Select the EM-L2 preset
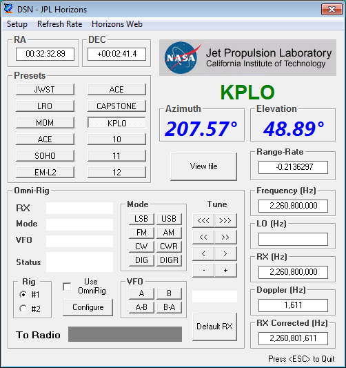The image size is (346, 368). [45, 173]
